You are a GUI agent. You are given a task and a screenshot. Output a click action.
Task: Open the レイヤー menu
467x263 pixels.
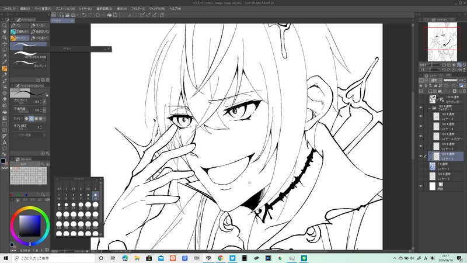click(85, 9)
